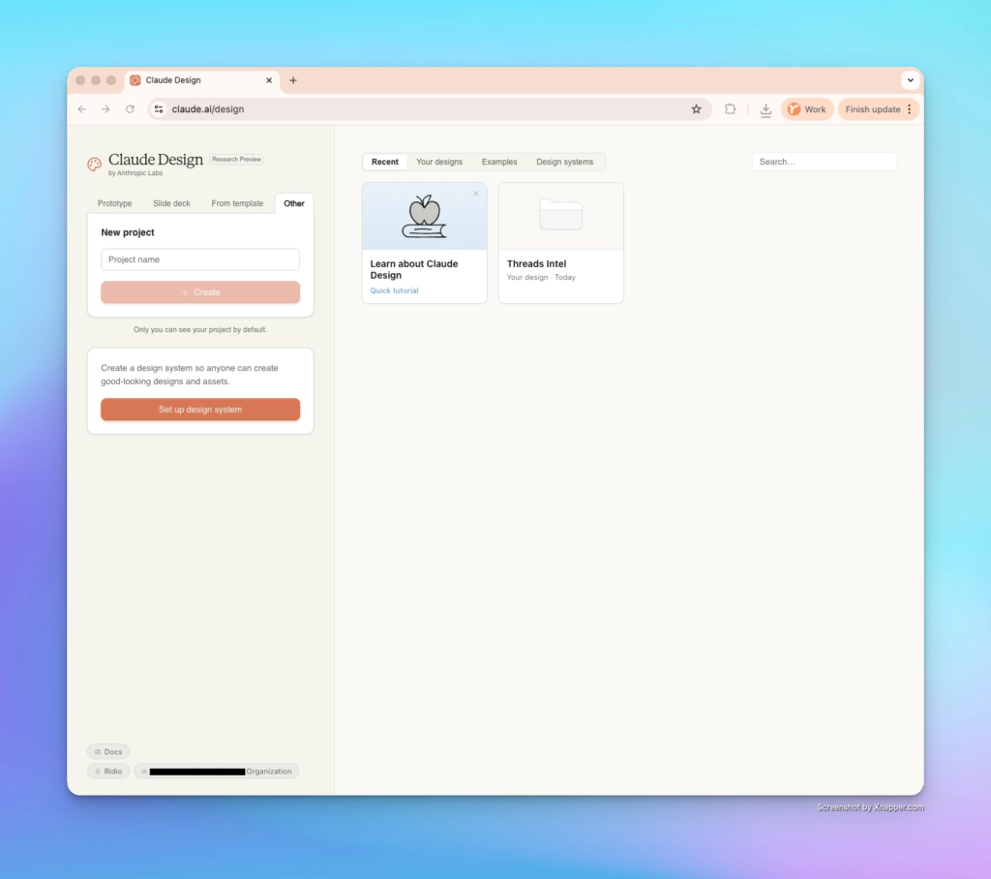Click the Set up design system button
This screenshot has width=991, height=879.
(x=199, y=409)
